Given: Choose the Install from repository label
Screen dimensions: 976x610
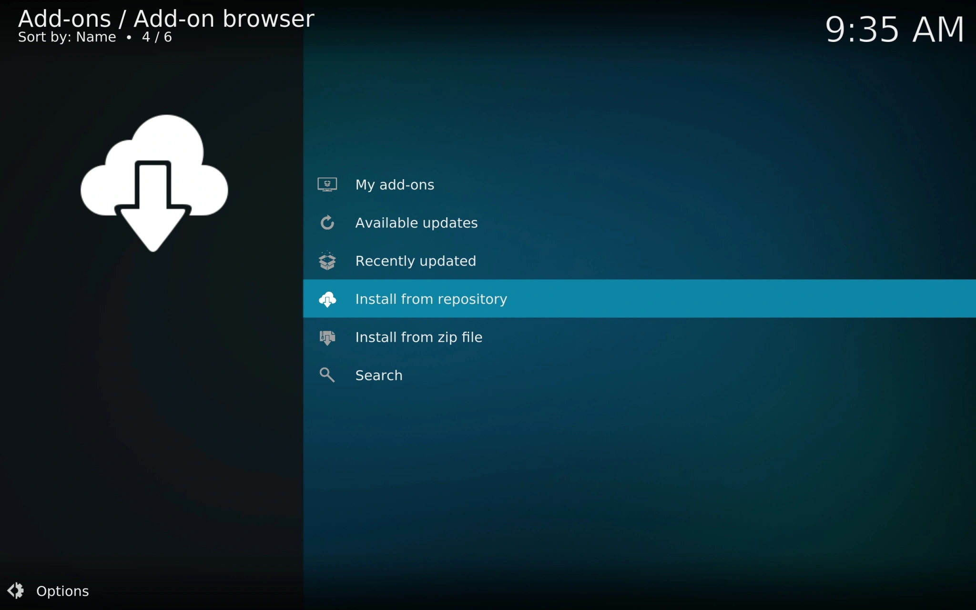Looking at the screenshot, I should [431, 299].
